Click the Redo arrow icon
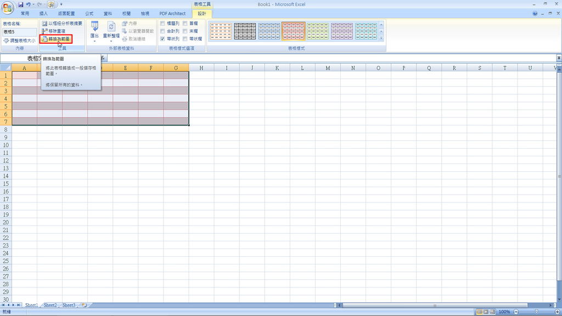The height and width of the screenshot is (316, 562). click(x=40, y=4)
